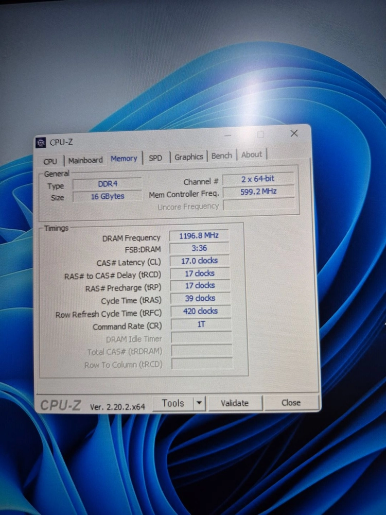Select the 599.2 MHz controller frequency value
Screen dimensions: 386x515
pos(259,192)
